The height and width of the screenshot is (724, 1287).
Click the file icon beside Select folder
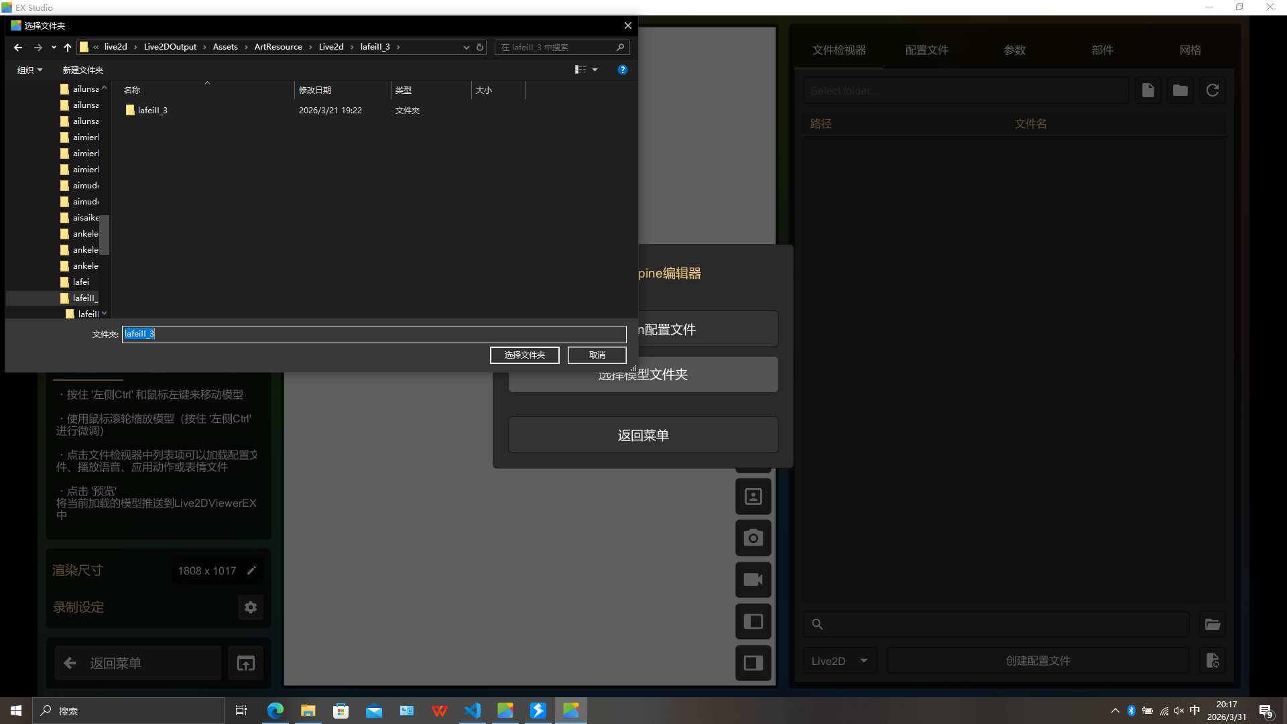point(1148,90)
